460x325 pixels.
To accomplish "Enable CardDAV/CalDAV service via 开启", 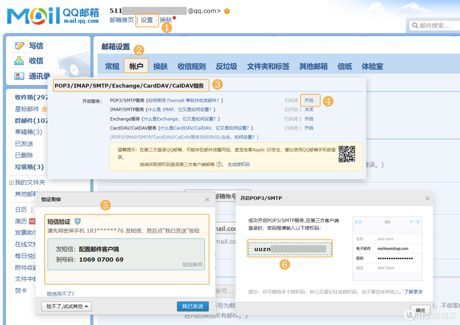I will [x=309, y=128].
